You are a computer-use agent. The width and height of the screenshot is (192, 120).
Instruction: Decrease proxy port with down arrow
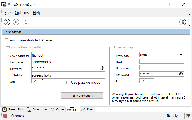151,82
